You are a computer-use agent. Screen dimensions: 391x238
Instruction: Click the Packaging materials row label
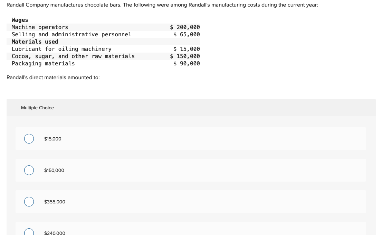[43, 63]
